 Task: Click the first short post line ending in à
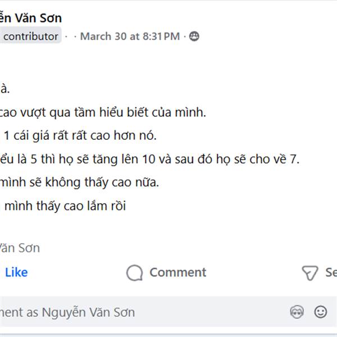4,89
